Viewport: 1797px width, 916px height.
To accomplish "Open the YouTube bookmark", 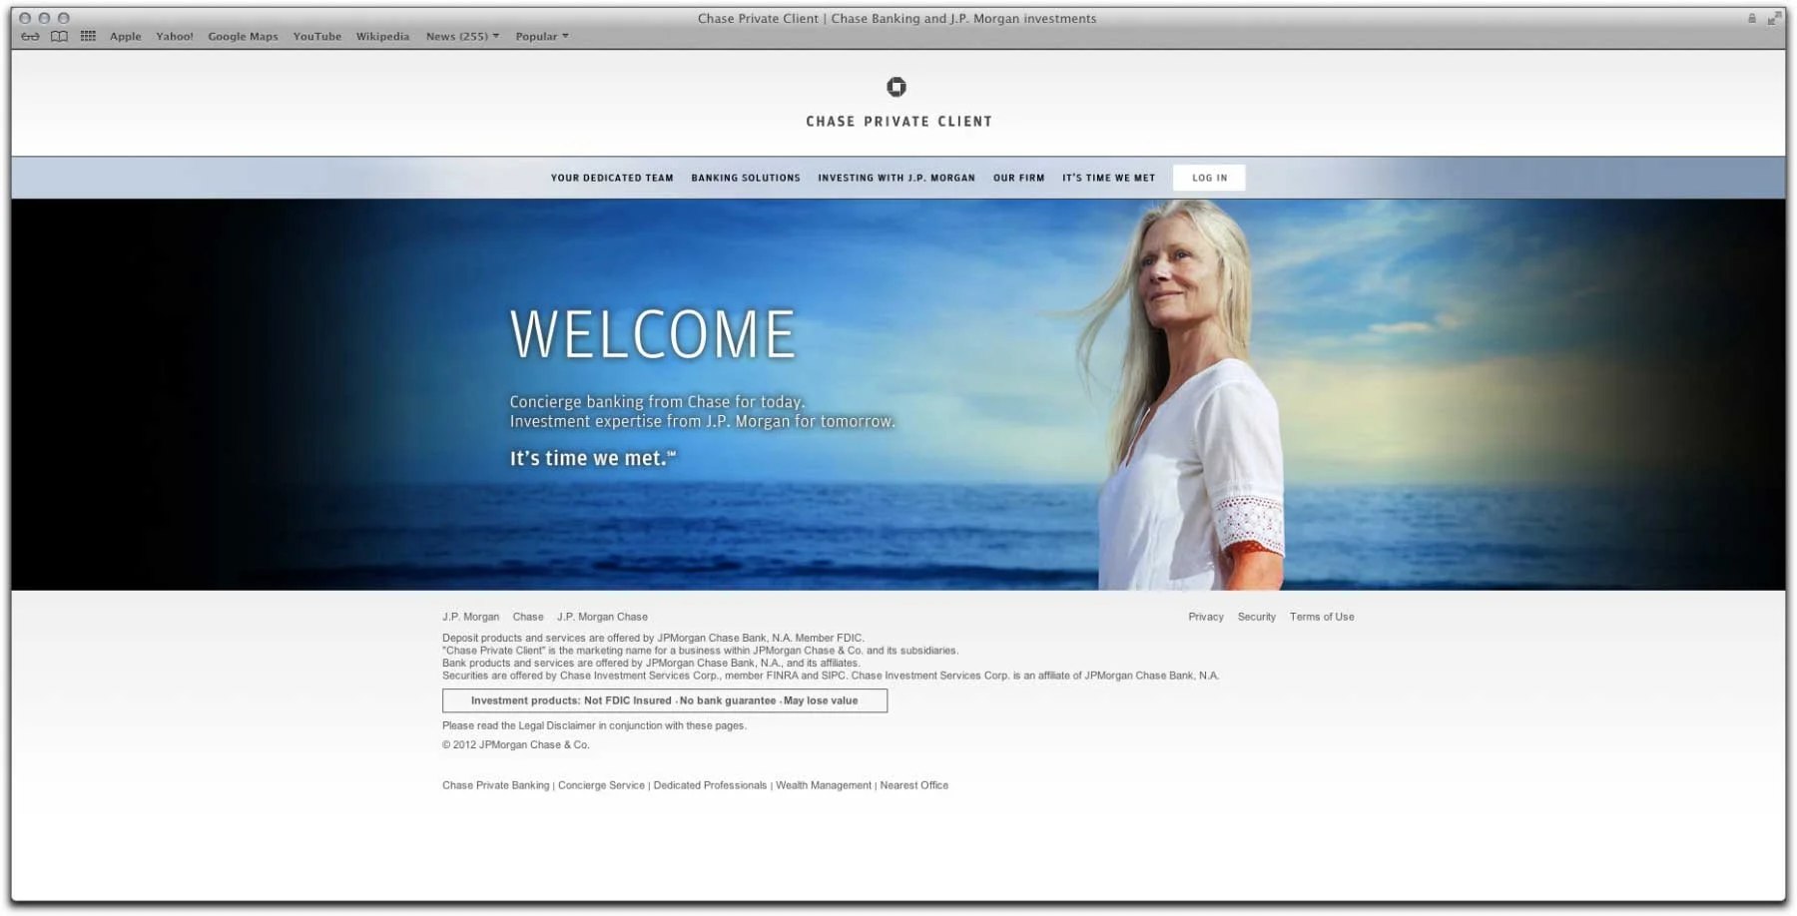I will tap(317, 36).
